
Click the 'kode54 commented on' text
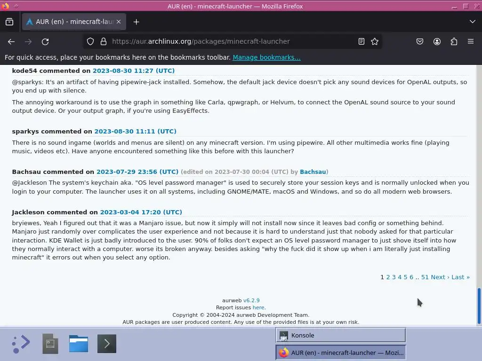51,71
